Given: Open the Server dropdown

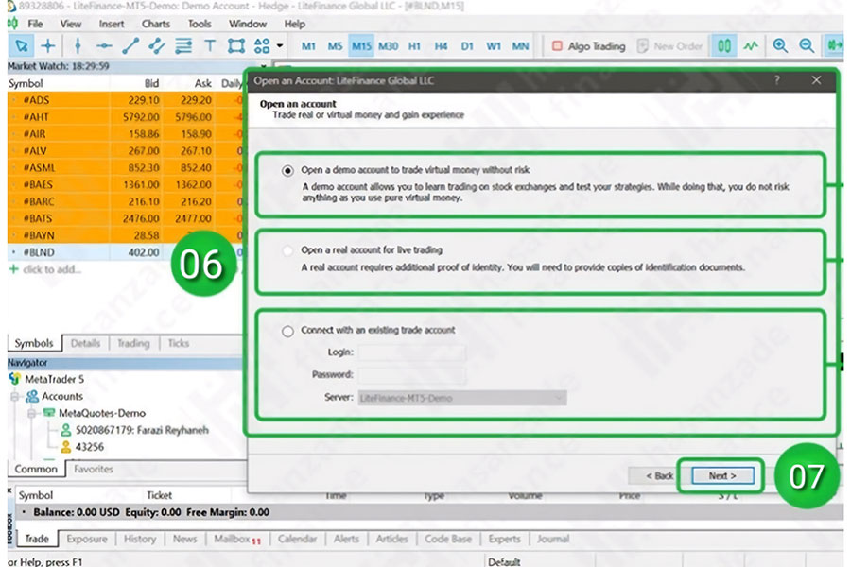Looking at the screenshot, I should [x=462, y=398].
